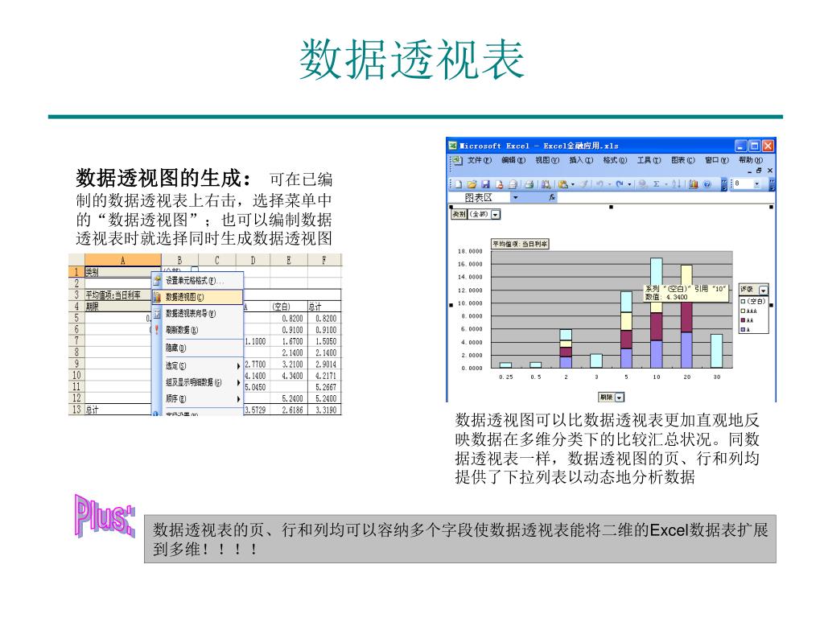Select column F header in the spreadsheet
Viewport: 824px width, 618px height.
pyautogui.click(x=323, y=260)
